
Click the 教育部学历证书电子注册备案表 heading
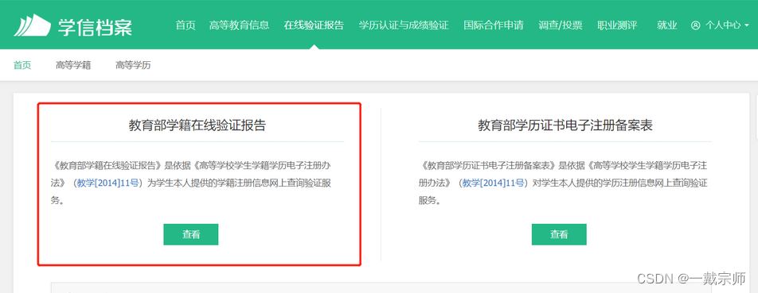(565, 125)
